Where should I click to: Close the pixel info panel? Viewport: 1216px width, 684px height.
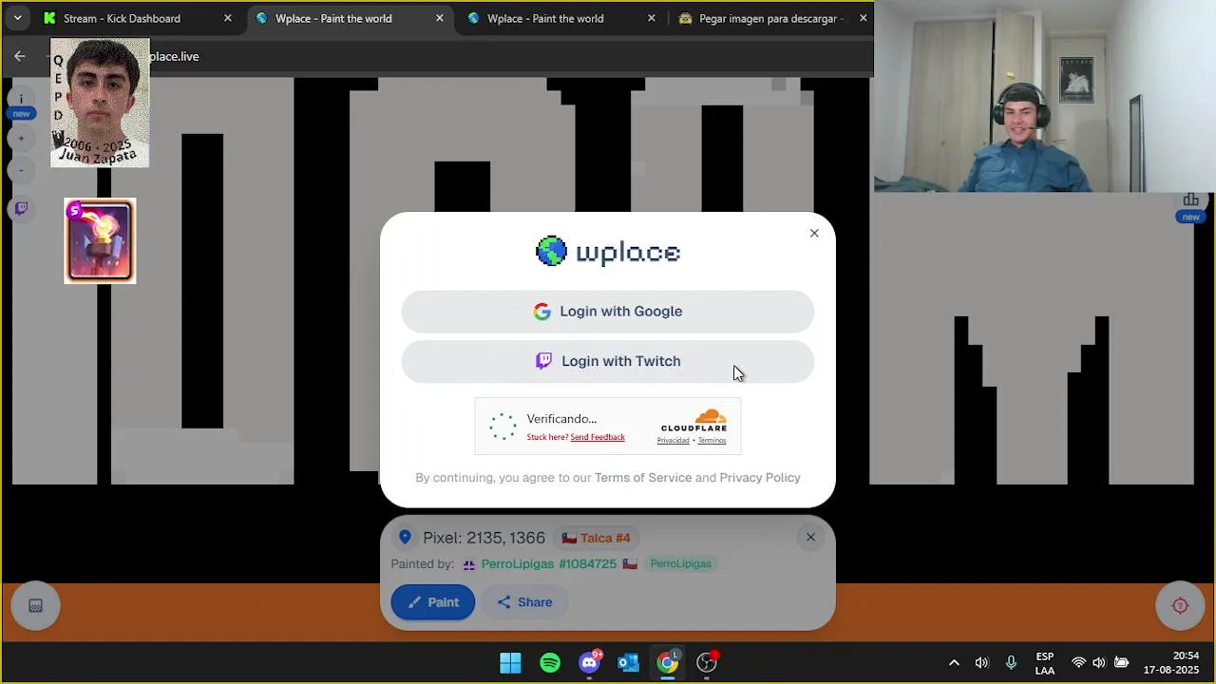click(810, 538)
